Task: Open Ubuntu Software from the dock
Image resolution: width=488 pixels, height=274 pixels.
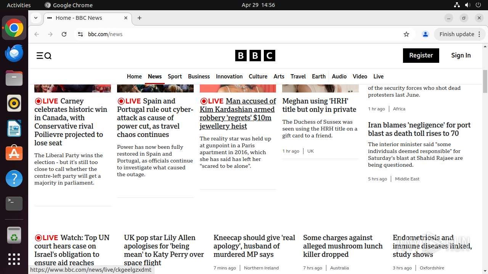Action: [14, 153]
